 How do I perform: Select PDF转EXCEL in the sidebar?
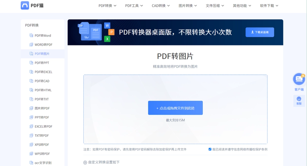point(43,72)
